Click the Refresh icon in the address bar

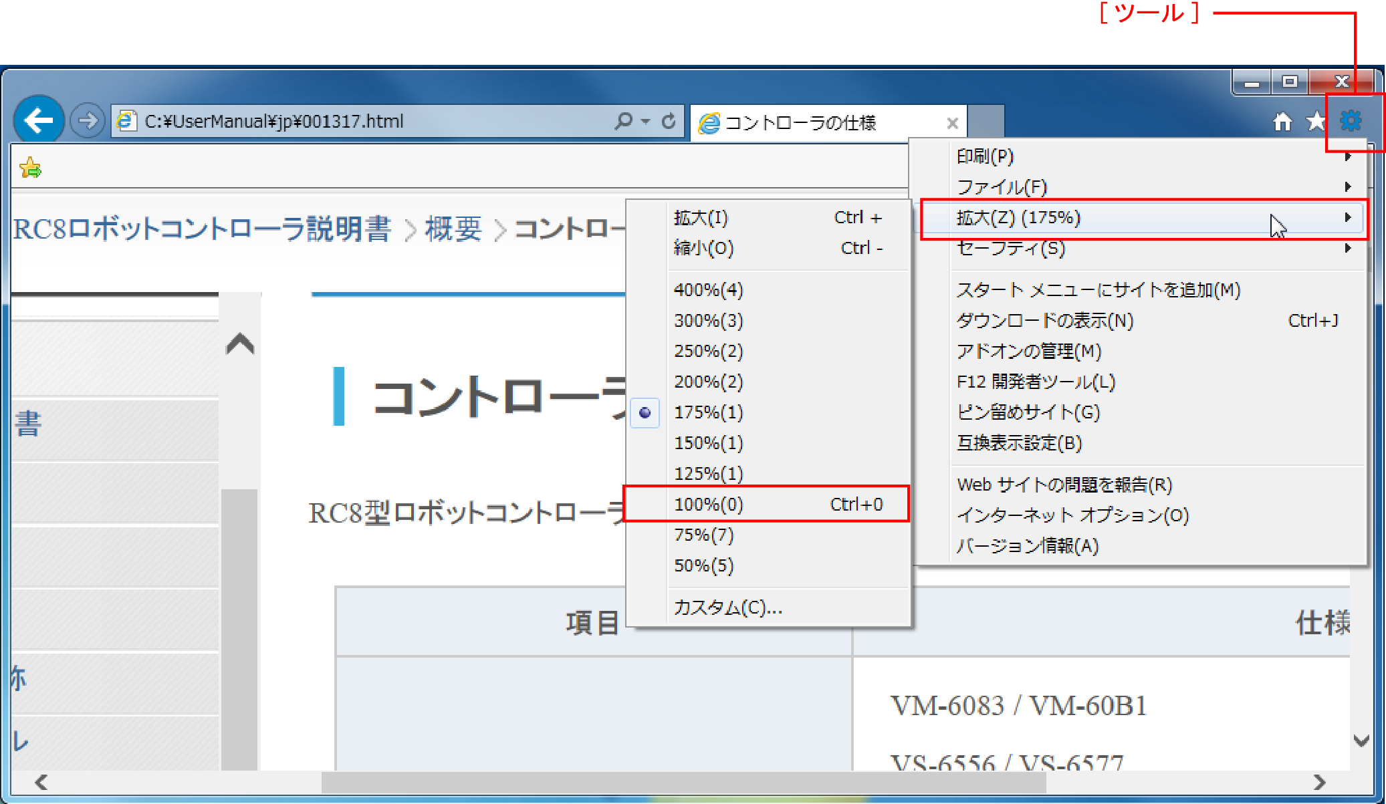(x=668, y=121)
